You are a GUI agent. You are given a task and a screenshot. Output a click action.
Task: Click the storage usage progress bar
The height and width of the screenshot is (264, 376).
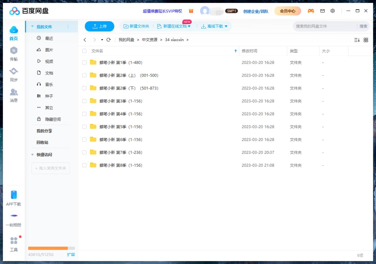[x=51, y=248]
